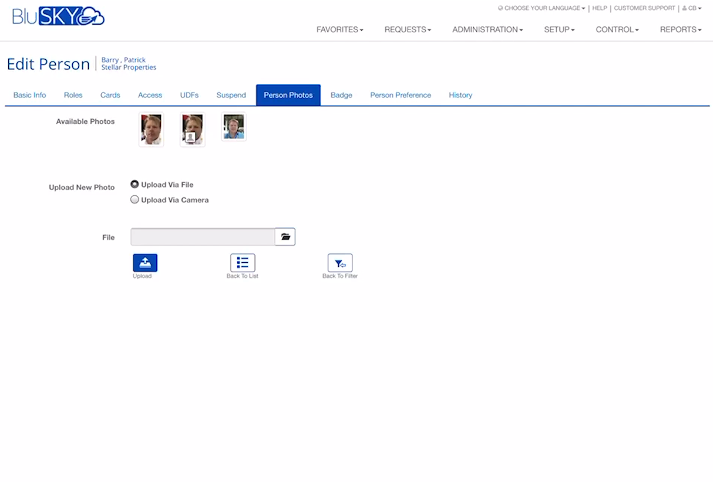The image size is (713, 482).
Task: Switch to the Basic Info tab
Action: pos(30,95)
